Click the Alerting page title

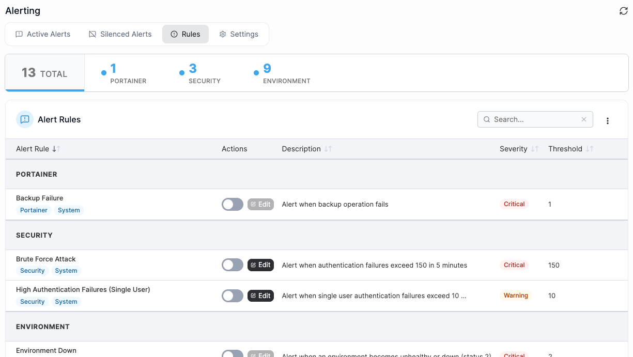click(23, 11)
